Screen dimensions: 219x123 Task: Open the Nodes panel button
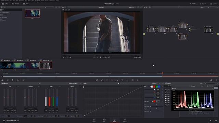click(x=193, y=4)
